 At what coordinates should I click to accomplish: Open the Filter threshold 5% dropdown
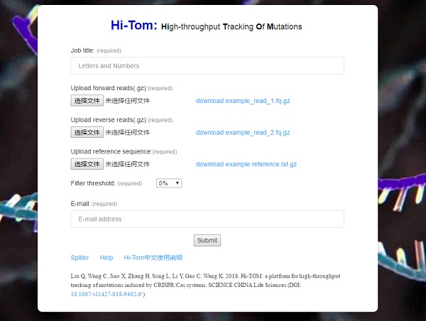coord(169,183)
